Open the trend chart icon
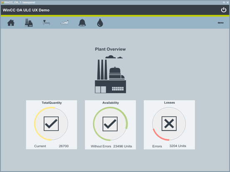Screen dimensions: 230x172 (65, 22)
